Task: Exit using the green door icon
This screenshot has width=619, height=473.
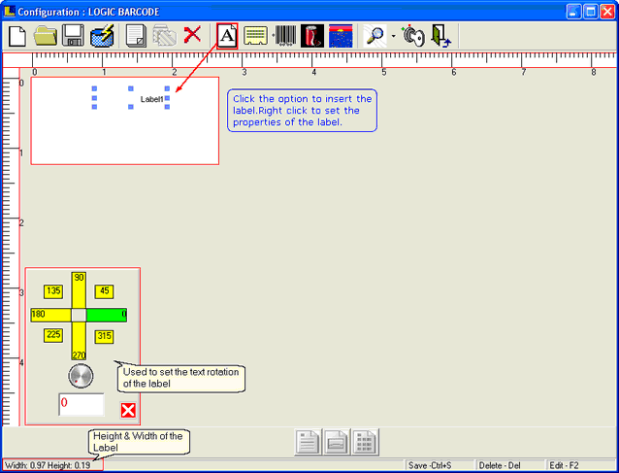Action: (440, 36)
